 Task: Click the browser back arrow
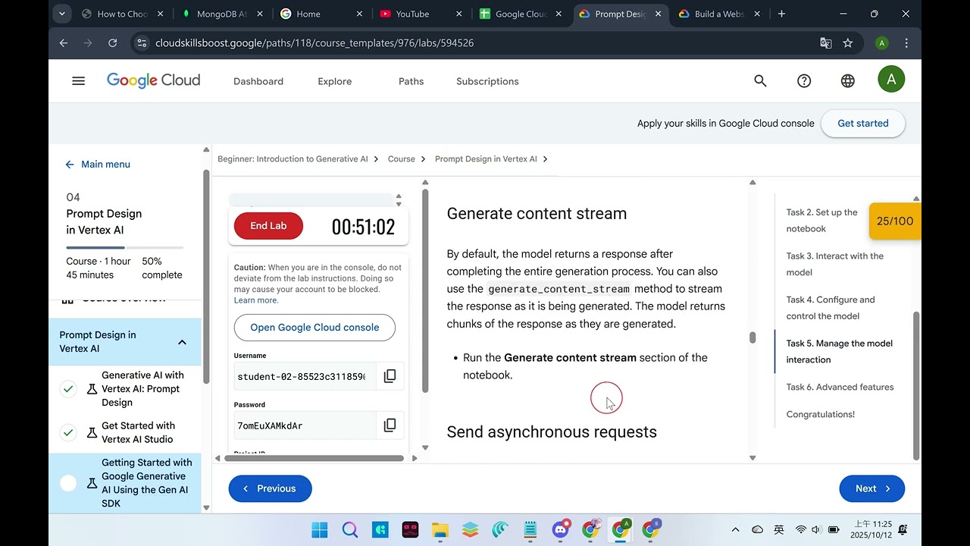pos(64,43)
